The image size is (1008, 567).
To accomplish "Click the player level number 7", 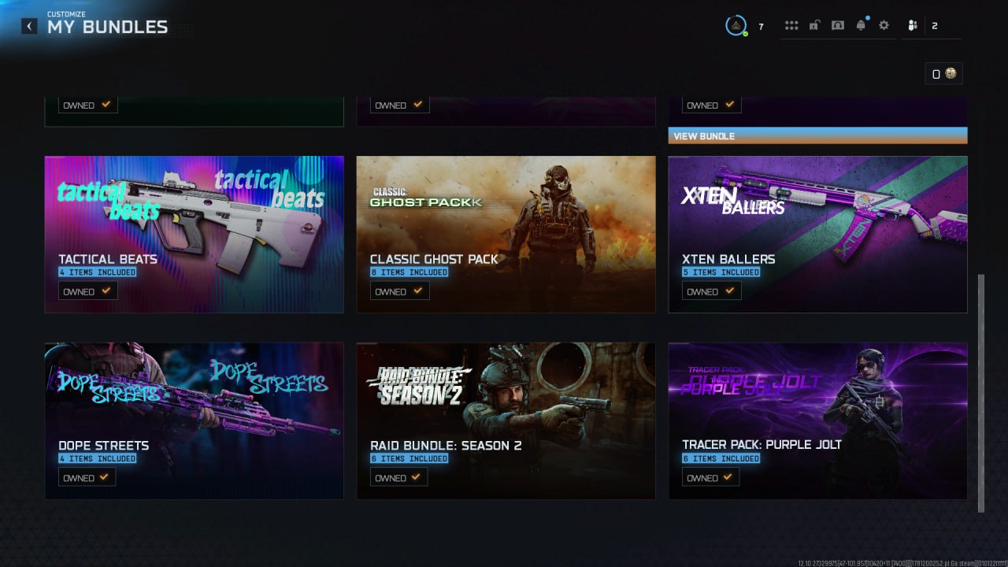I will click(x=761, y=27).
